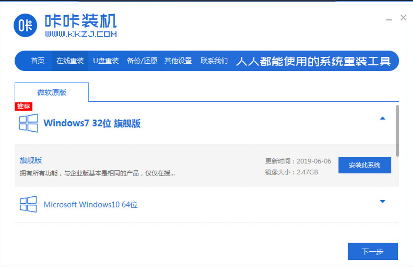
Task: Collapse the Windows7 32位 旗舰版 section arrow
Action: 382,118
